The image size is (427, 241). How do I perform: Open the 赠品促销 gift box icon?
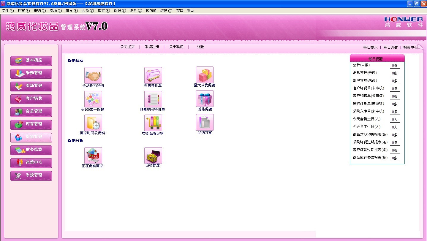pos(205,99)
